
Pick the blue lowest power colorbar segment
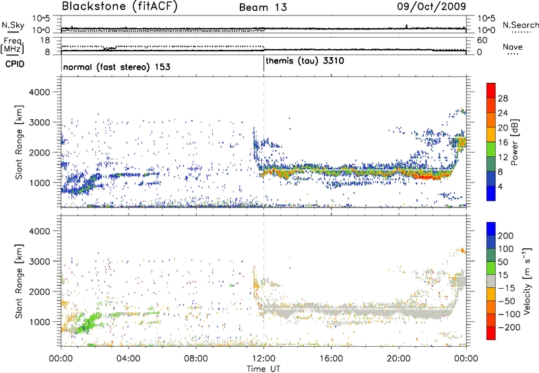(491, 193)
